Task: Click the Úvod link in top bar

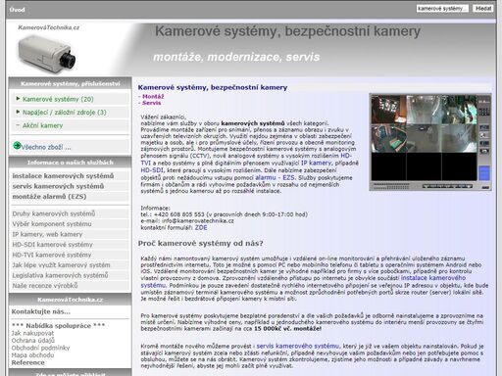Action: pos(17,10)
